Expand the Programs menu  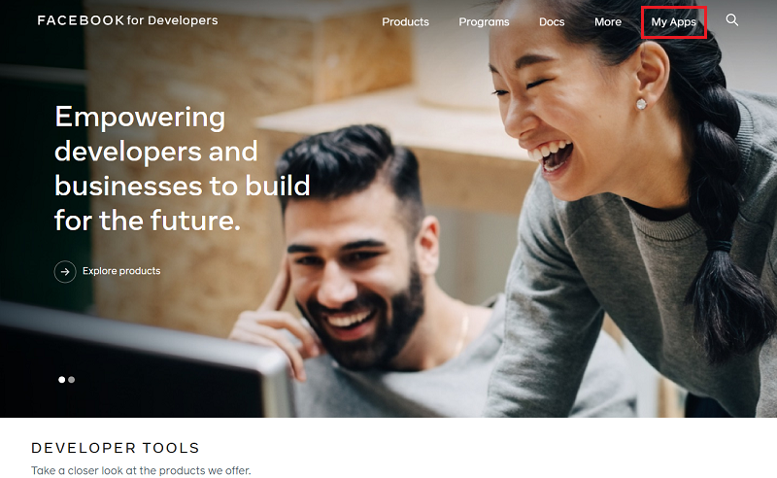pyautogui.click(x=484, y=21)
